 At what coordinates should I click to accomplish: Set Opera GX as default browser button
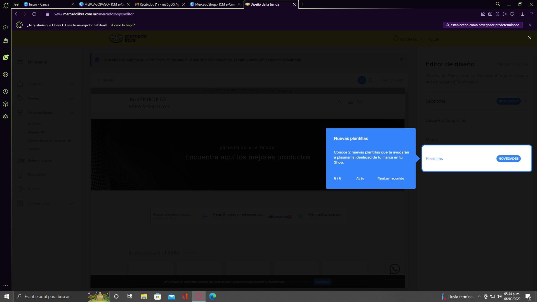tap(483, 25)
